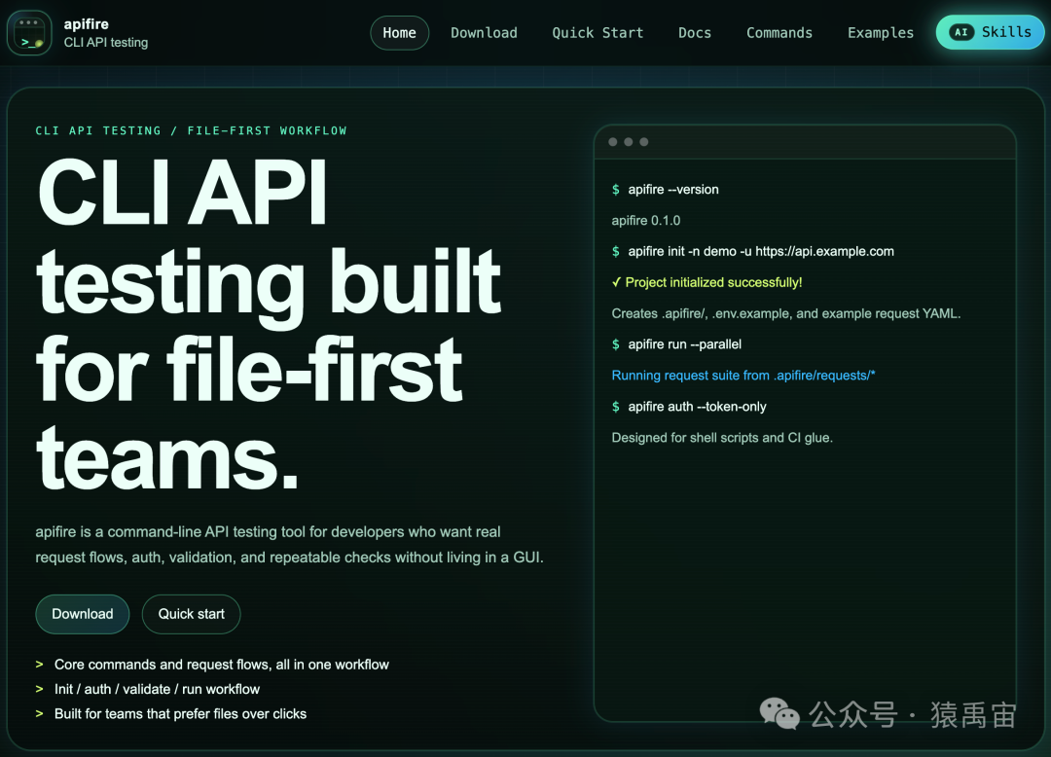Click the leftmost traffic-light dot on the terminal window

(x=614, y=141)
